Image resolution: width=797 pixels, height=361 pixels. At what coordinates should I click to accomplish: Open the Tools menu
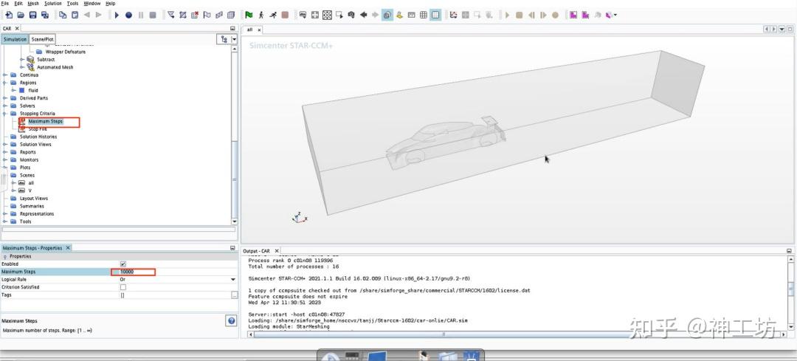[x=72, y=4]
